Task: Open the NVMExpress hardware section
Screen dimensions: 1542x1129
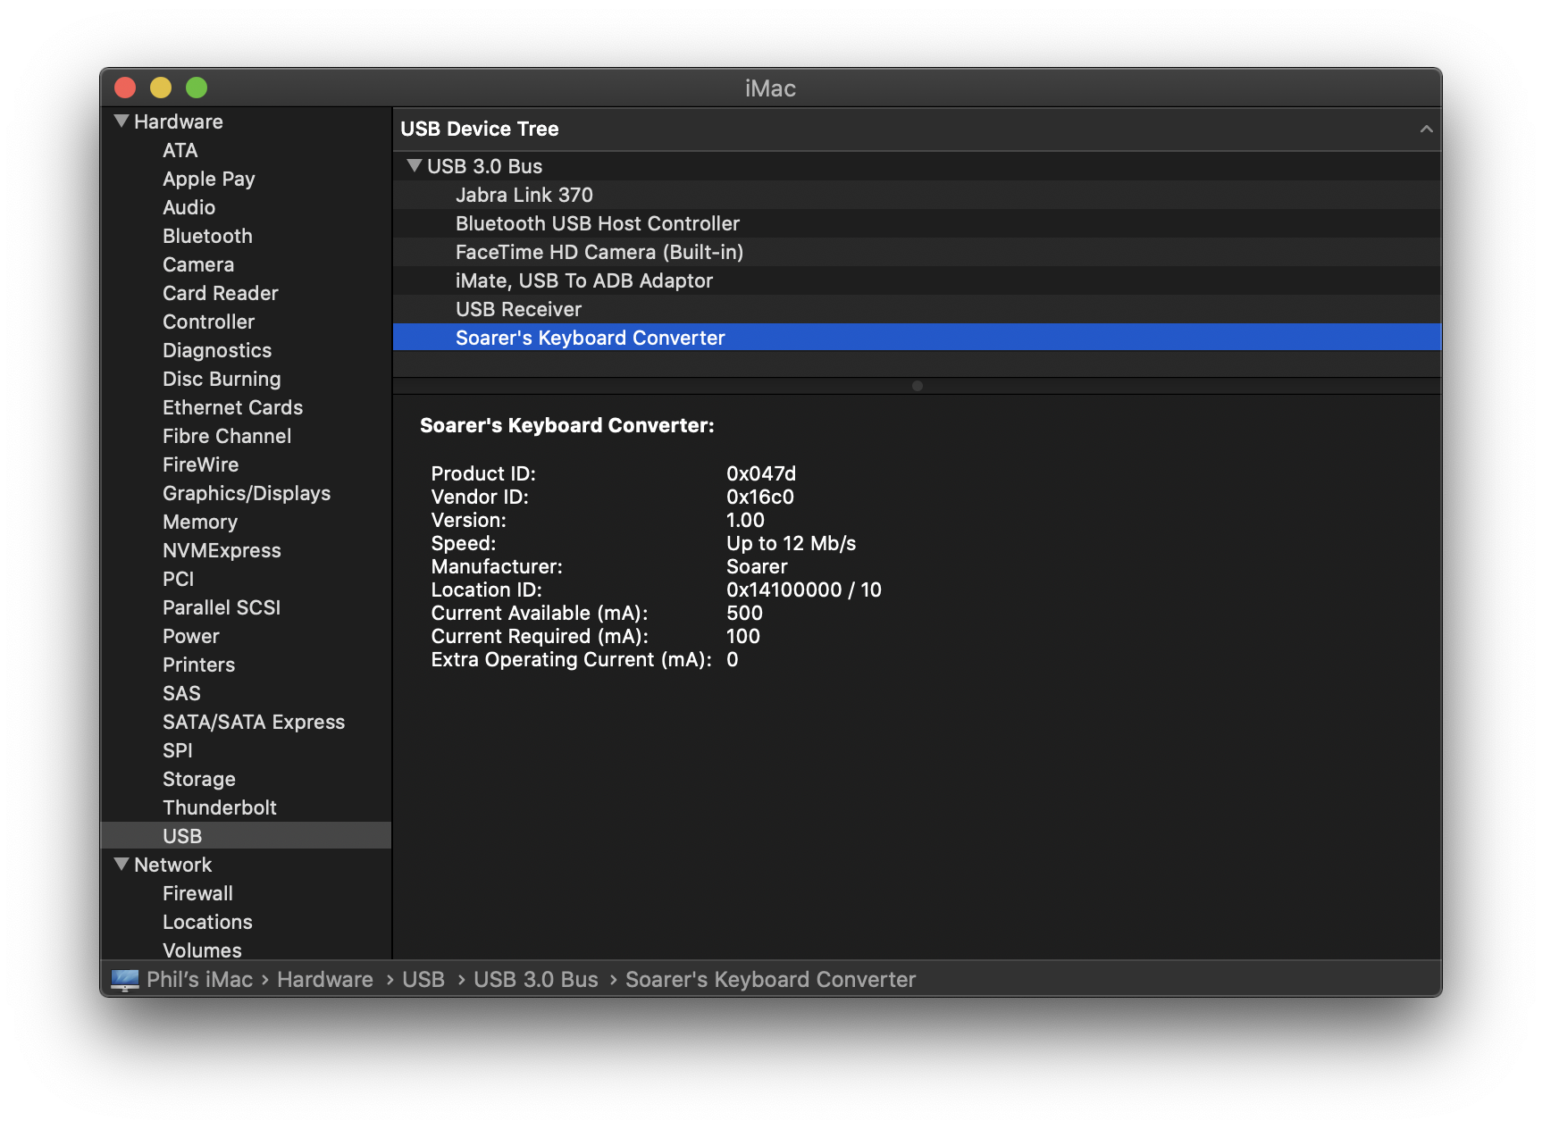Action: [x=222, y=549]
